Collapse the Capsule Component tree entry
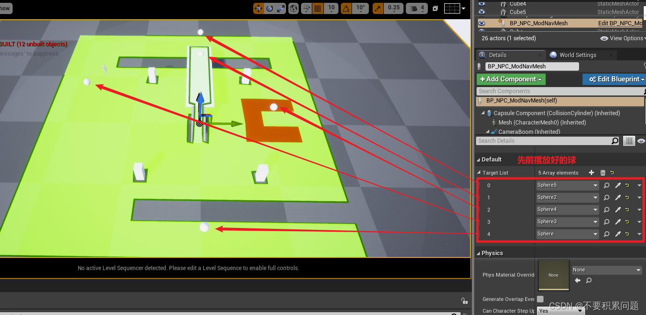Image resolution: width=646 pixels, height=315 pixels. 483,113
